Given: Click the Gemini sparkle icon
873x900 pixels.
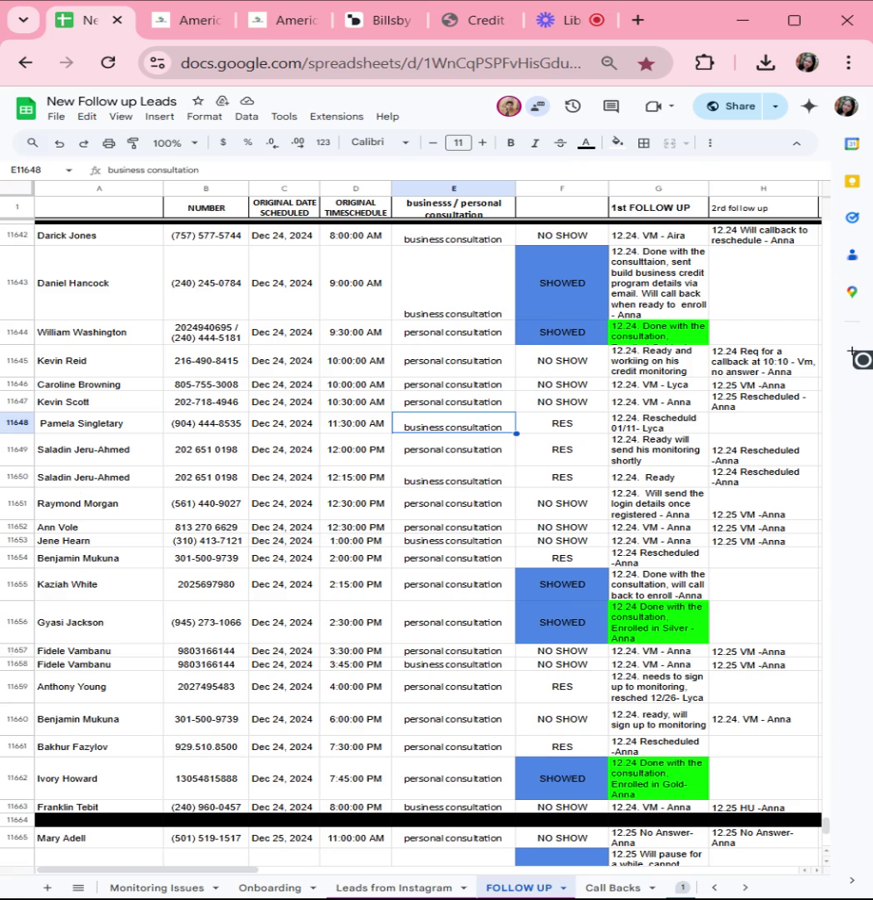Looking at the screenshot, I should (x=809, y=106).
